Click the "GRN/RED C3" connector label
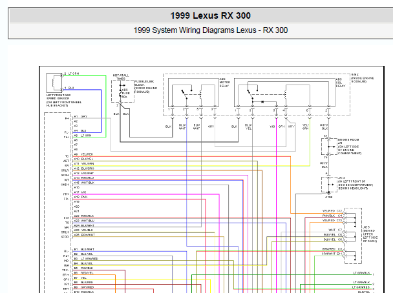This screenshot has height=293, width=393. [x=332, y=249]
